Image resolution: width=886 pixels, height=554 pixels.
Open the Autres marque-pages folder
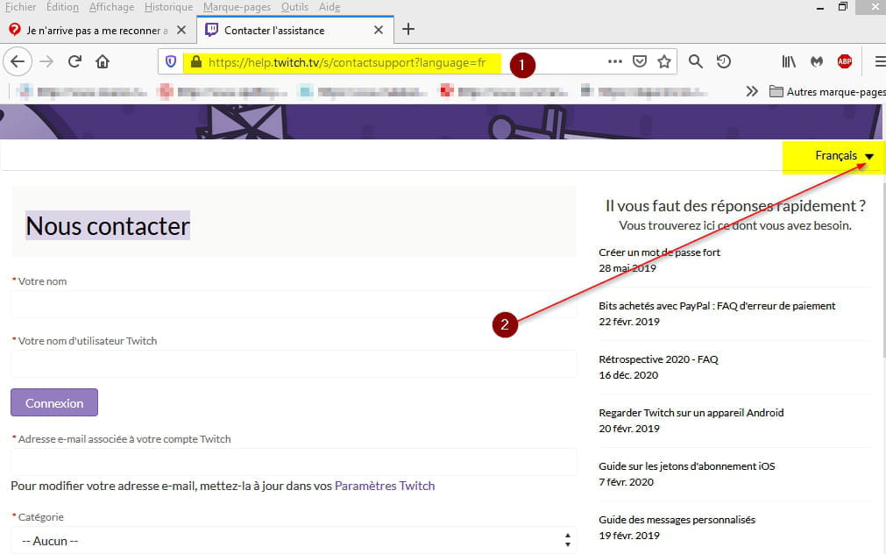click(x=827, y=91)
